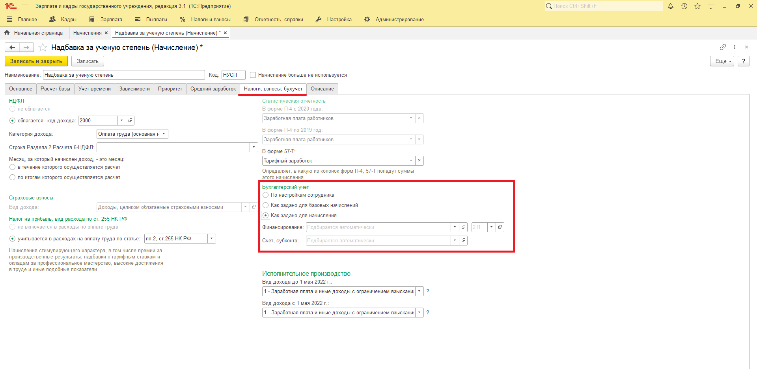Expand the форма 57-Т dropdown arrow
Viewport: 757px width, 369px height.
411,161
